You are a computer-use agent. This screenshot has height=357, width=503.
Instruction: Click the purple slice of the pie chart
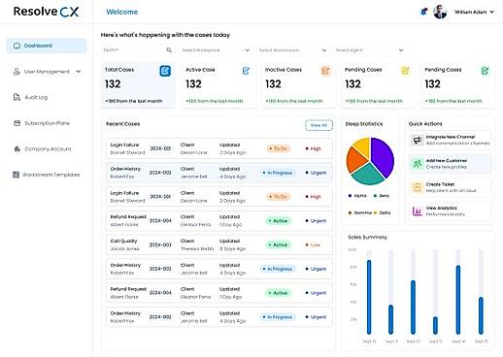coord(383,157)
